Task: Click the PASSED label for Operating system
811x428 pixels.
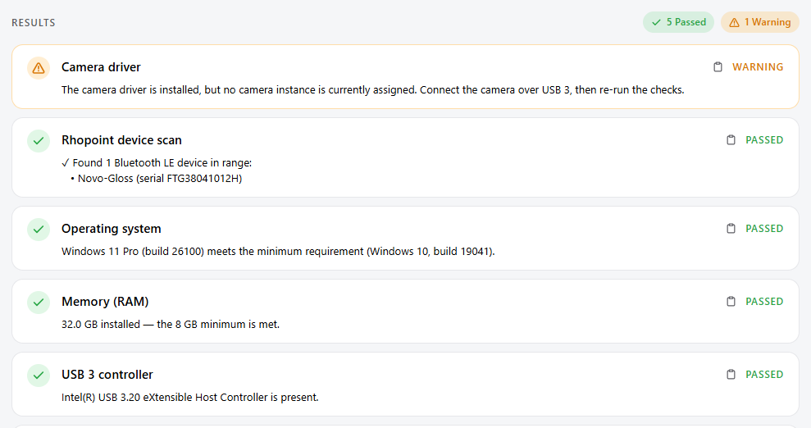Action: (x=764, y=229)
